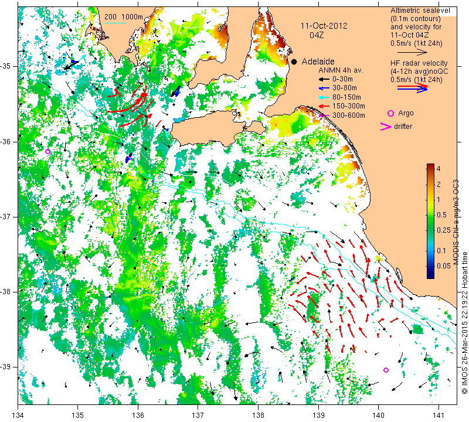The width and height of the screenshot is (469, 422).
Task: Click the color bar tick label '0.1'
Action: [x=441, y=251]
